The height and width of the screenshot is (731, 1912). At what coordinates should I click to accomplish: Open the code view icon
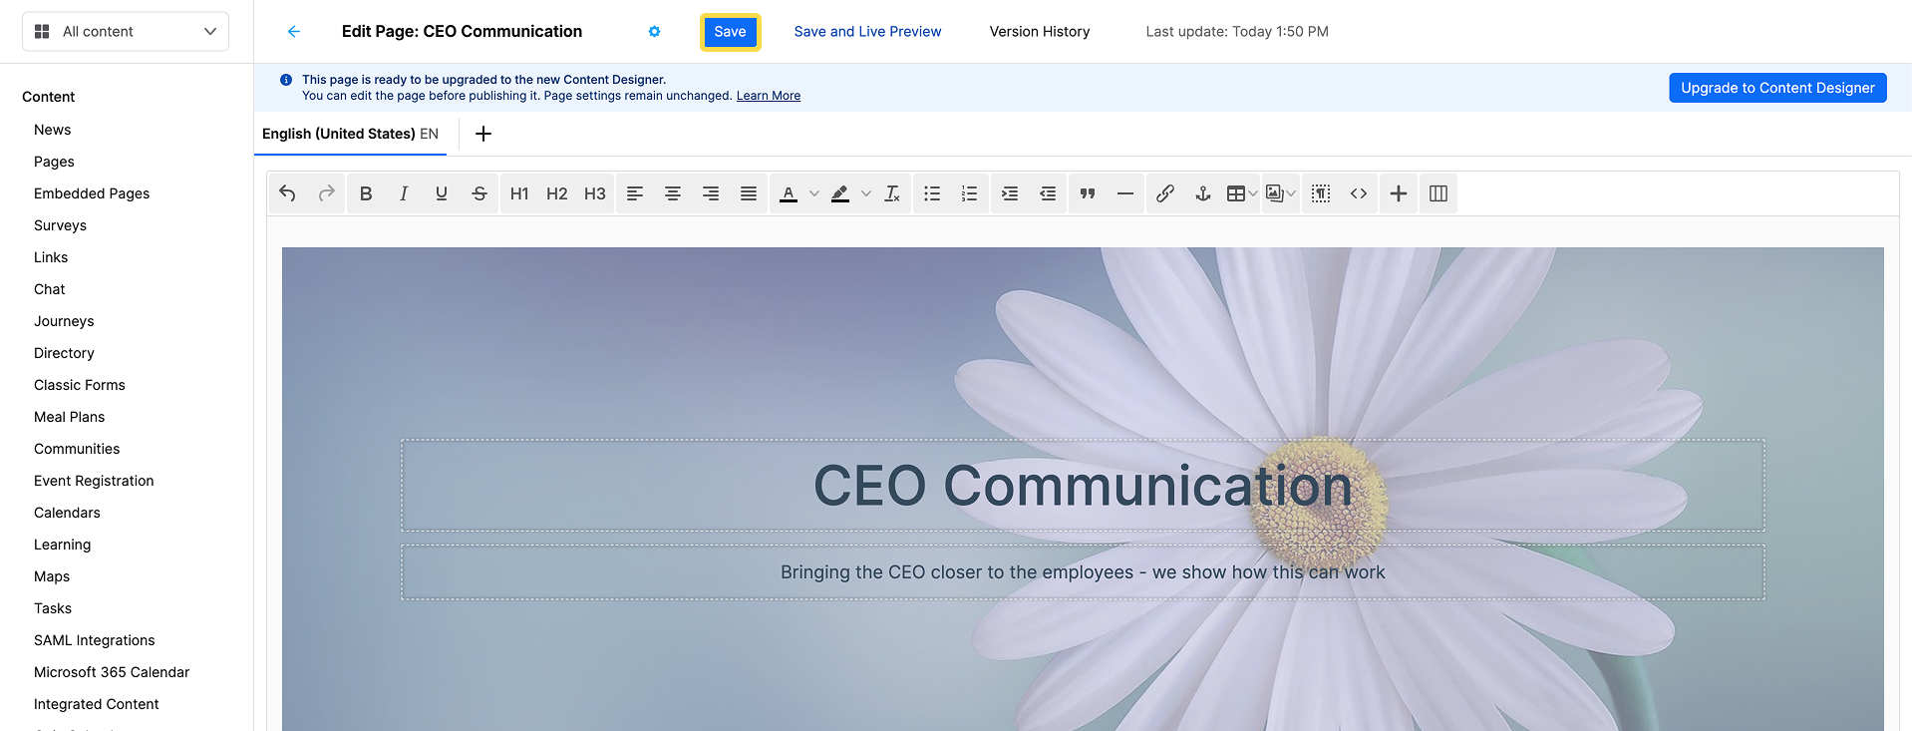tap(1359, 193)
